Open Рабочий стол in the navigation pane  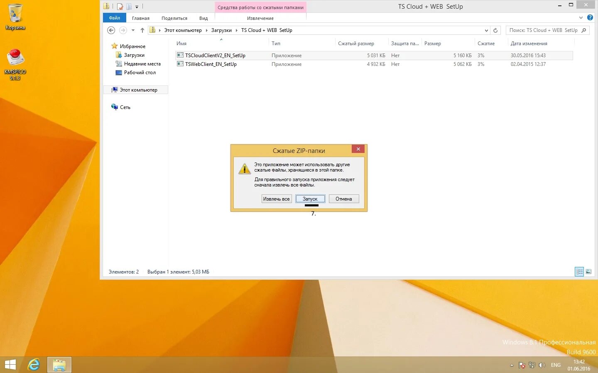pos(140,73)
